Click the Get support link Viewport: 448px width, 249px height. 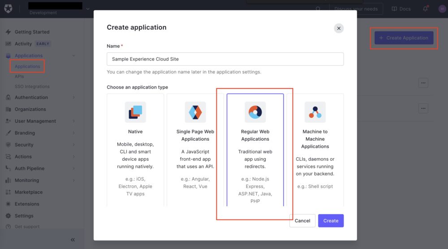tap(27, 227)
